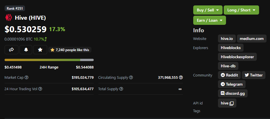This screenshot has height=119, width=270.
Task: Click the Market Cap help icon
Action: [26, 77]
